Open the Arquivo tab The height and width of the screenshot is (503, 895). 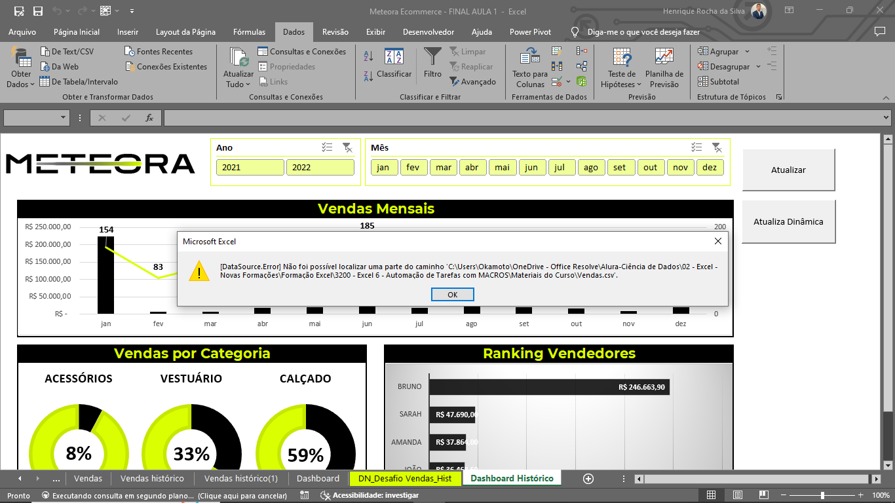pyautogui.click(x=22, y=32)
